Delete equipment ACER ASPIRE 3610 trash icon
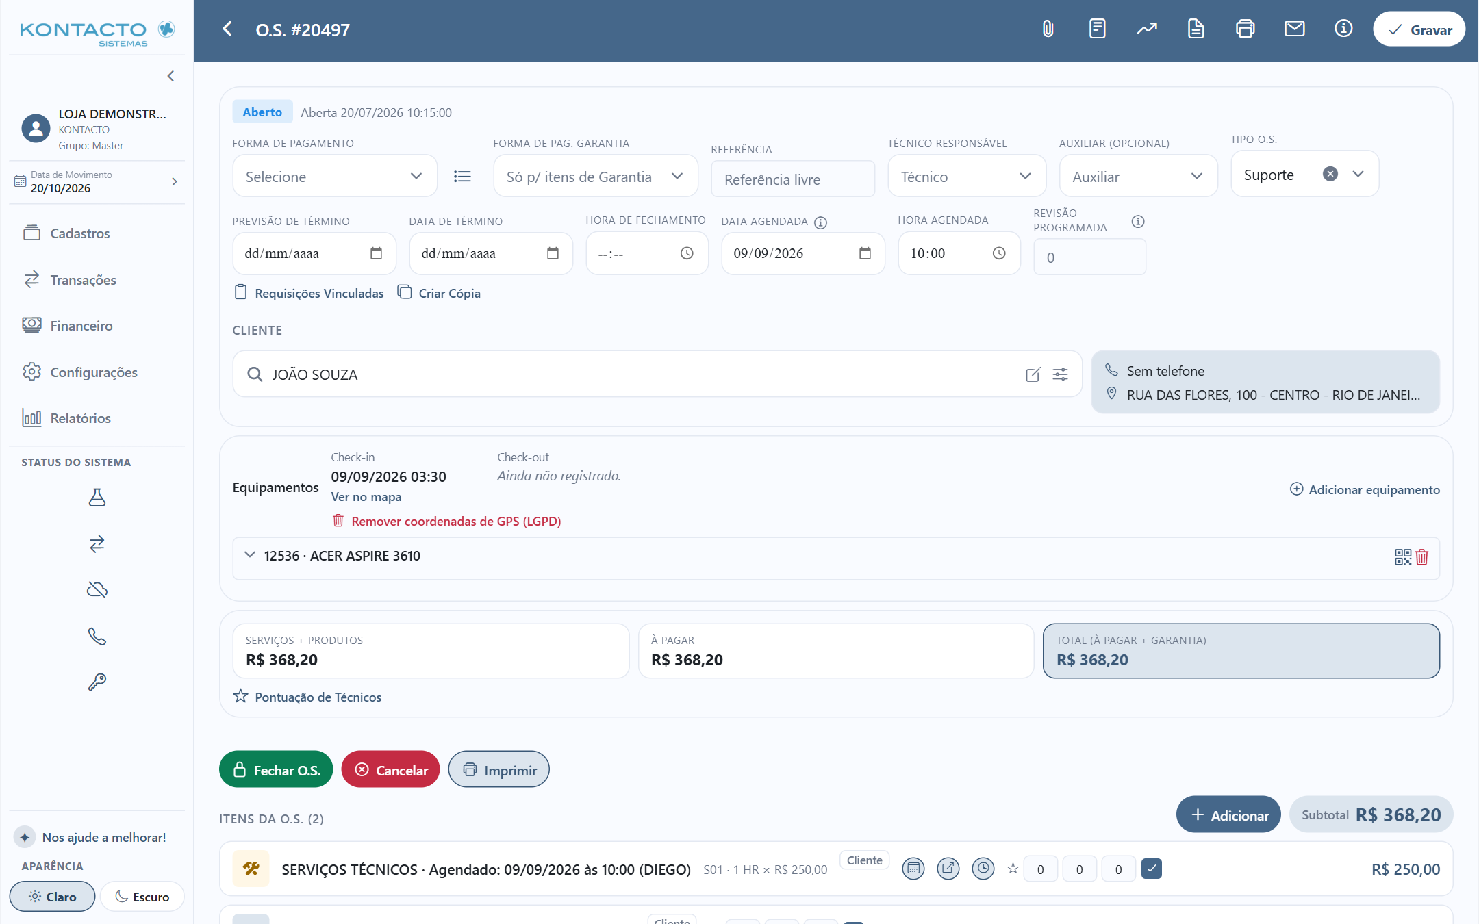The width and height of the screenshot is (1479, 924). (1422, 557)
